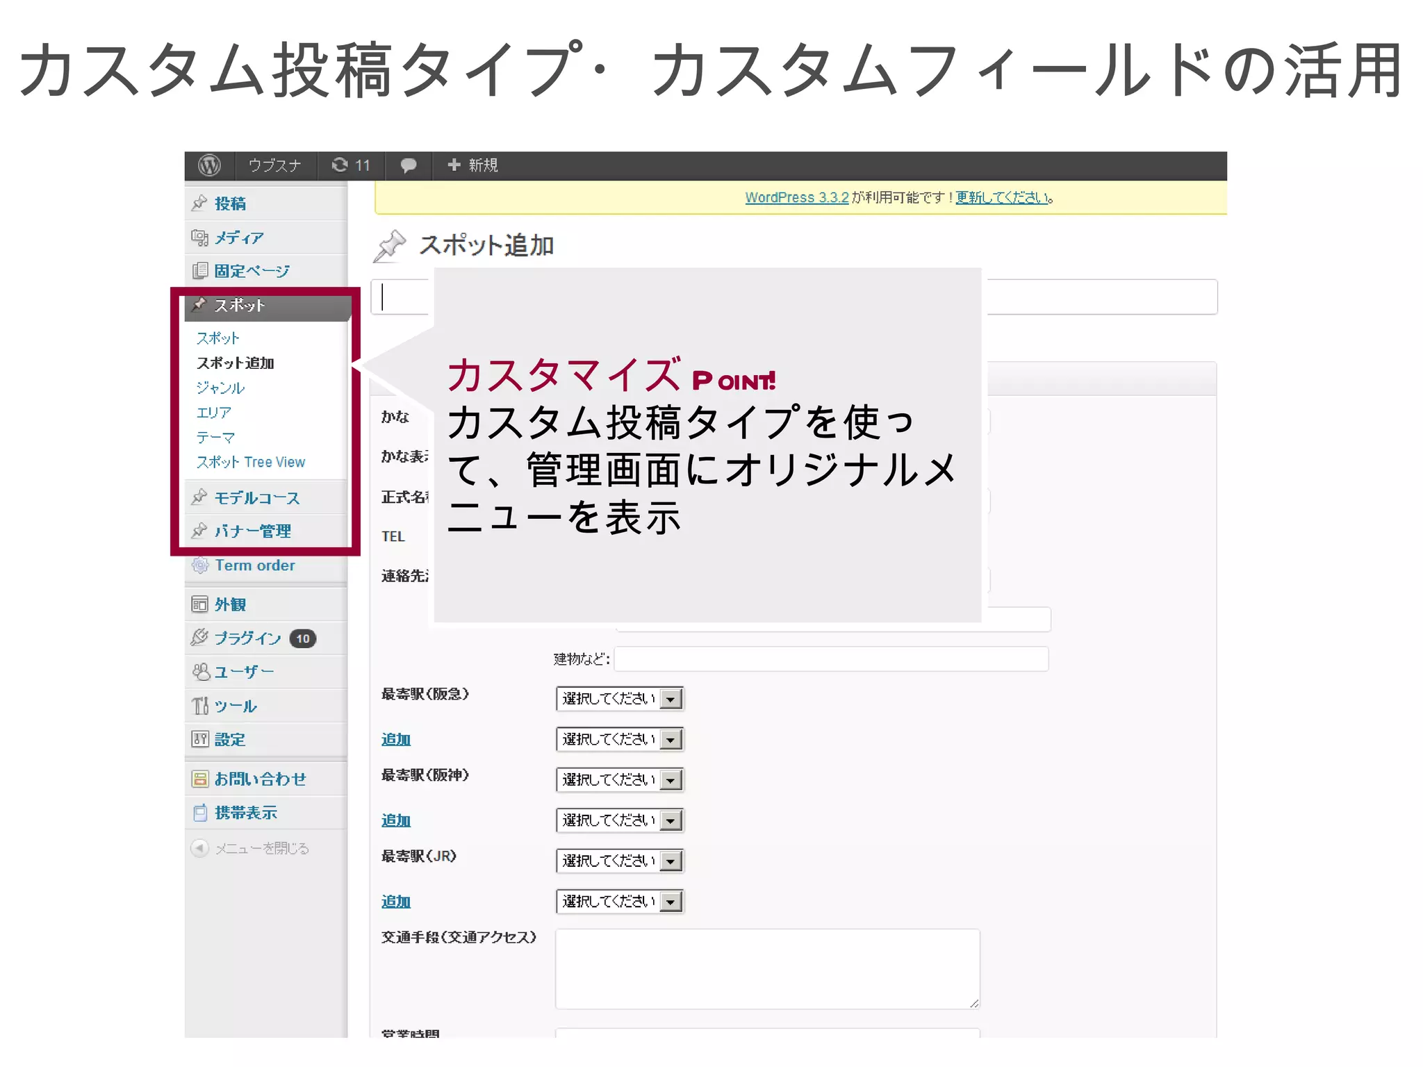Click into the post title field
The image size is (1423, 1067).
point(793,297)
